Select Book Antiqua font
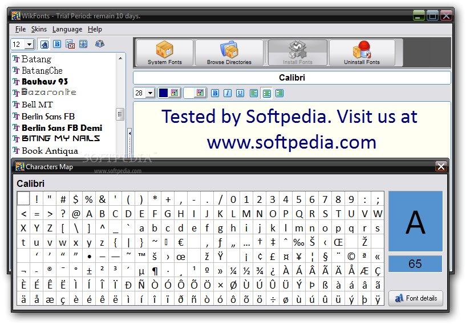The width and height of the screenshot is (466, 324). tap(50, 151)
